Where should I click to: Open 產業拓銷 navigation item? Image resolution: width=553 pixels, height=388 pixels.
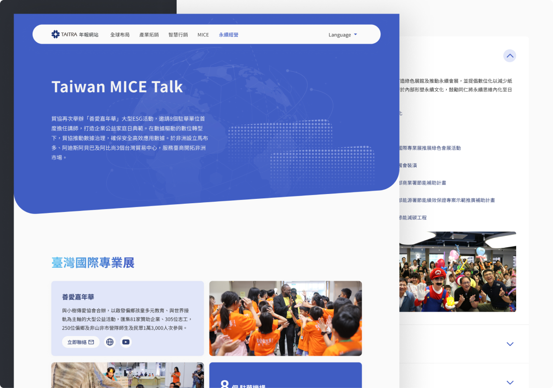pos(149,35)
